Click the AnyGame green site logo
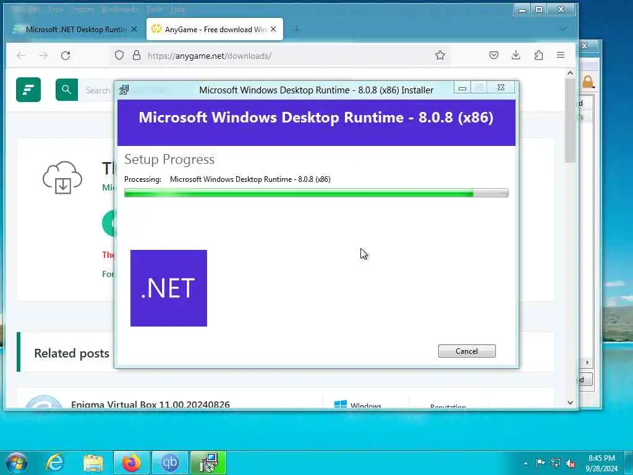 pos(28,90)
